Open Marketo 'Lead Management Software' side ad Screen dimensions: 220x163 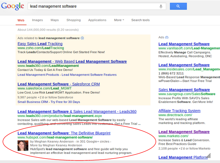[184, 132]
